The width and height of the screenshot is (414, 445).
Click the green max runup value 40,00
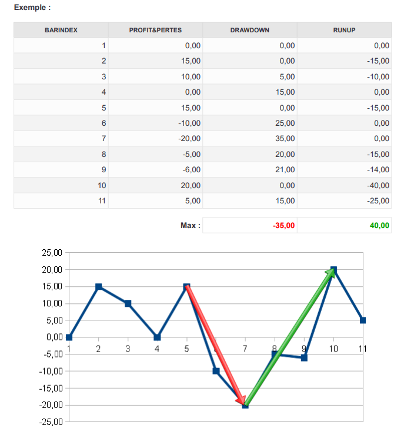pyautogui.click(x=379, y=225)
